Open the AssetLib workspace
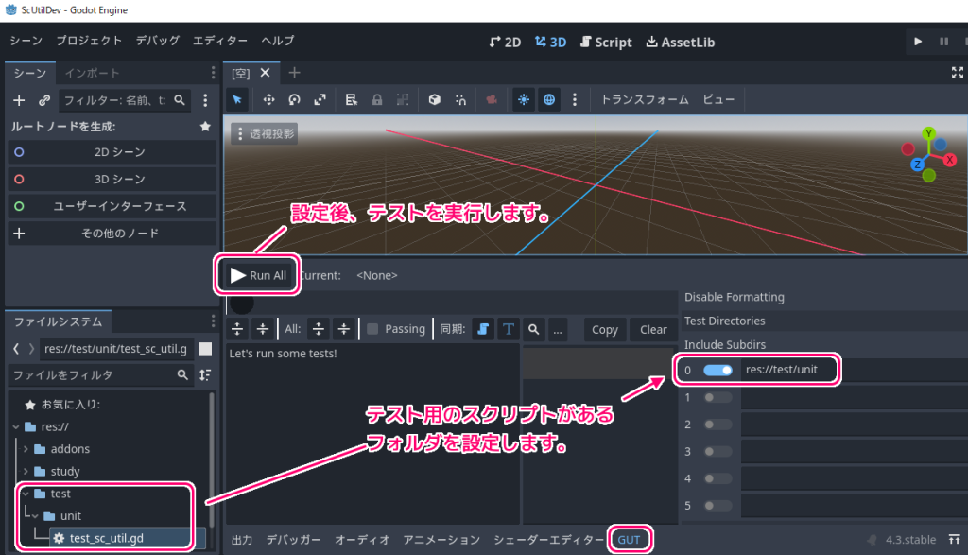This screenshot has height=555, width=968. pyautogui.click(x=681, y=42)
